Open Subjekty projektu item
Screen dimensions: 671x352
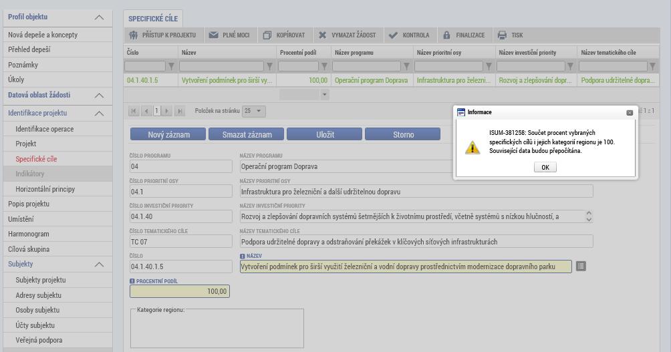coord(41,280)
